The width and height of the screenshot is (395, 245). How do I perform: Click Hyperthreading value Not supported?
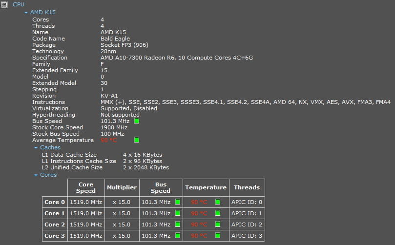120,115
